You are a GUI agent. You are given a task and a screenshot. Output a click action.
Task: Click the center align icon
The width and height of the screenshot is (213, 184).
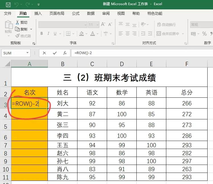[127, 33]
